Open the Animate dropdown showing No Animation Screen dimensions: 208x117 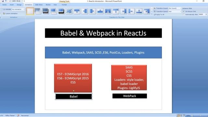tap(18, 9)
